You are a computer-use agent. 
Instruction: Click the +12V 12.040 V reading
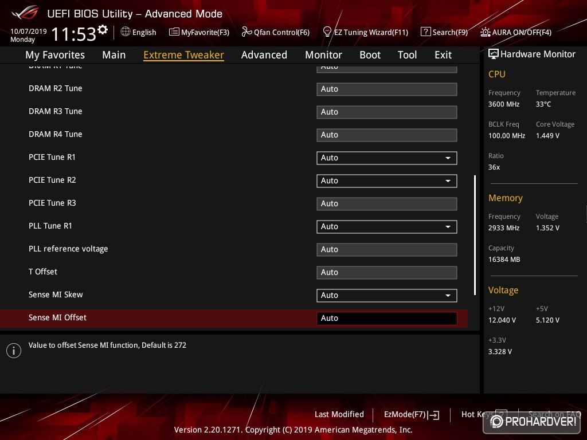[502, 320]
